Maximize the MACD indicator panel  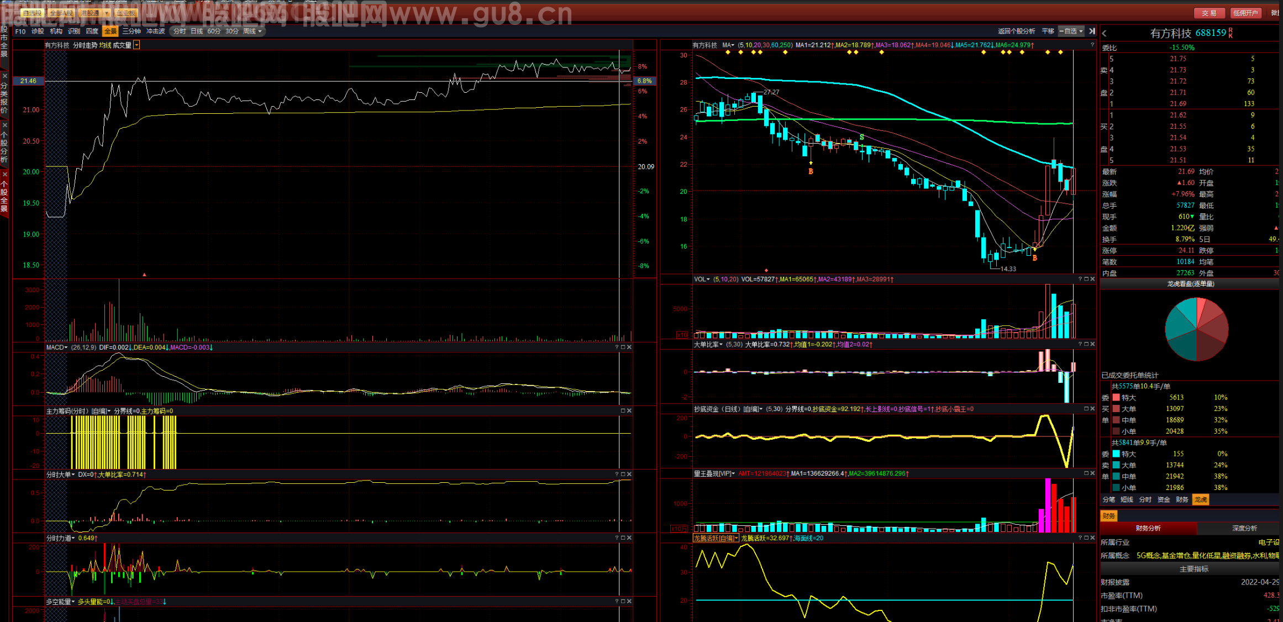(x=623, y=347)
